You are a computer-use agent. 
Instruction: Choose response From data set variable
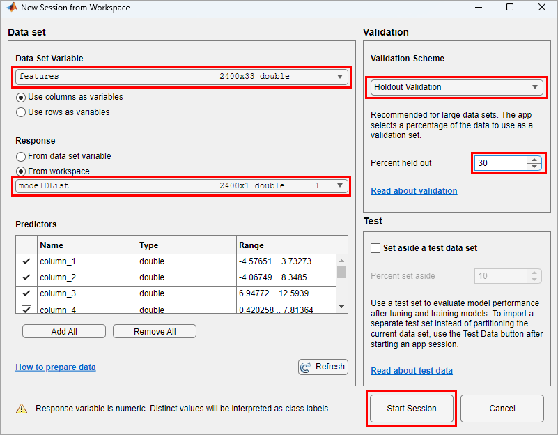[21, 156]
